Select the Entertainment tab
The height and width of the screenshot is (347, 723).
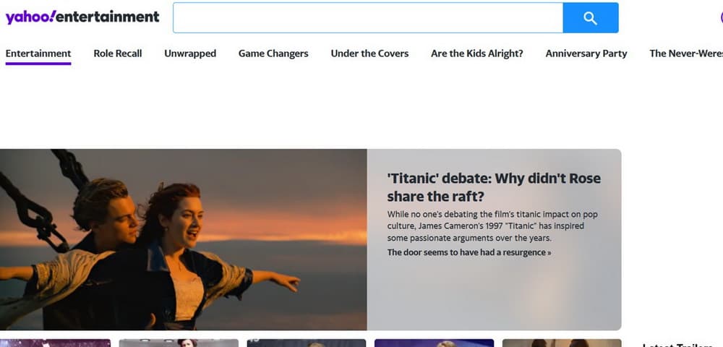[38, 53]
